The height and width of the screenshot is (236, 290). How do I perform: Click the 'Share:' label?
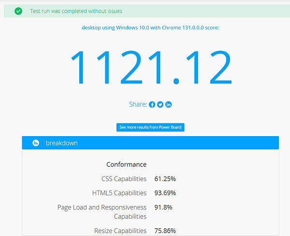tap(138, 104)
